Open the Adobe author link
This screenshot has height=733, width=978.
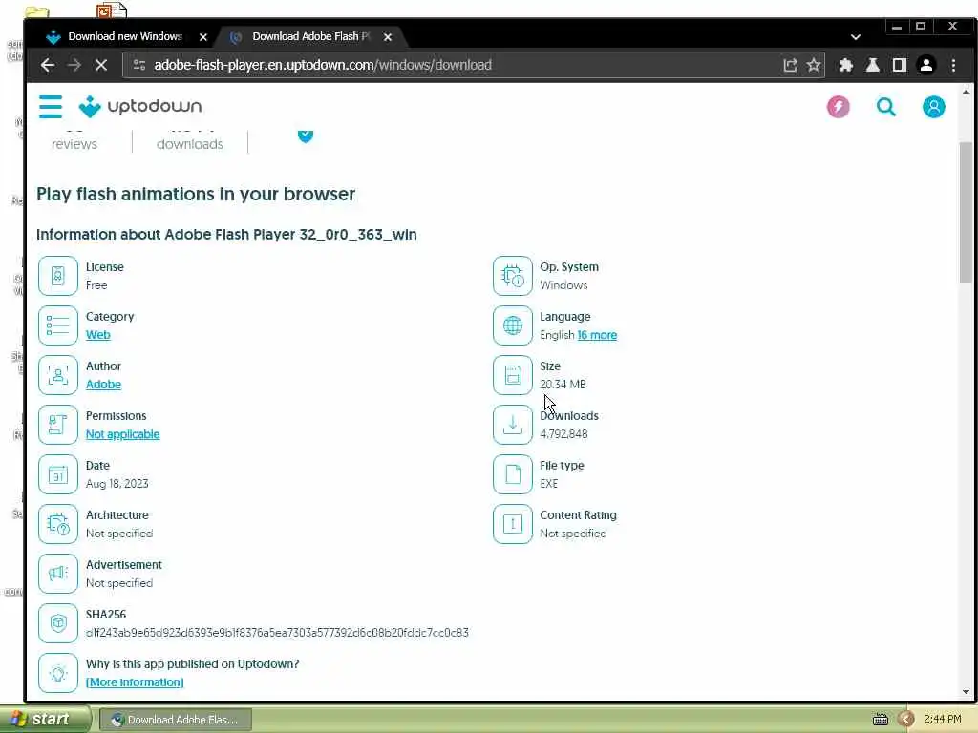(103, 385)
